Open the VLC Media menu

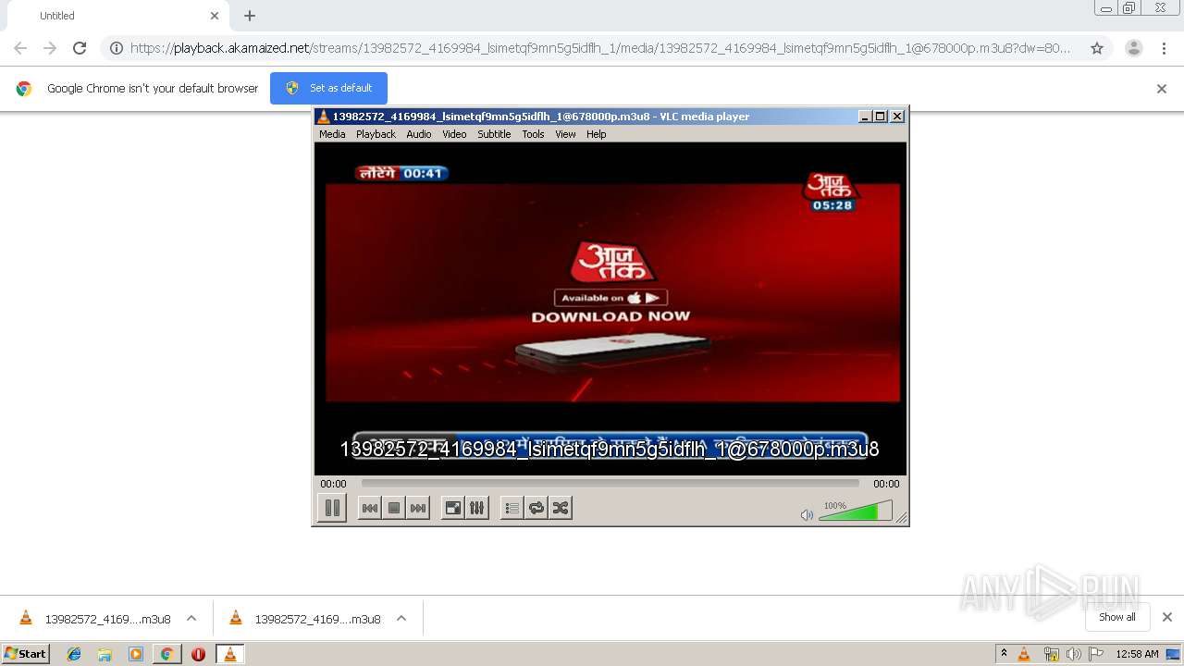point(332,134)
